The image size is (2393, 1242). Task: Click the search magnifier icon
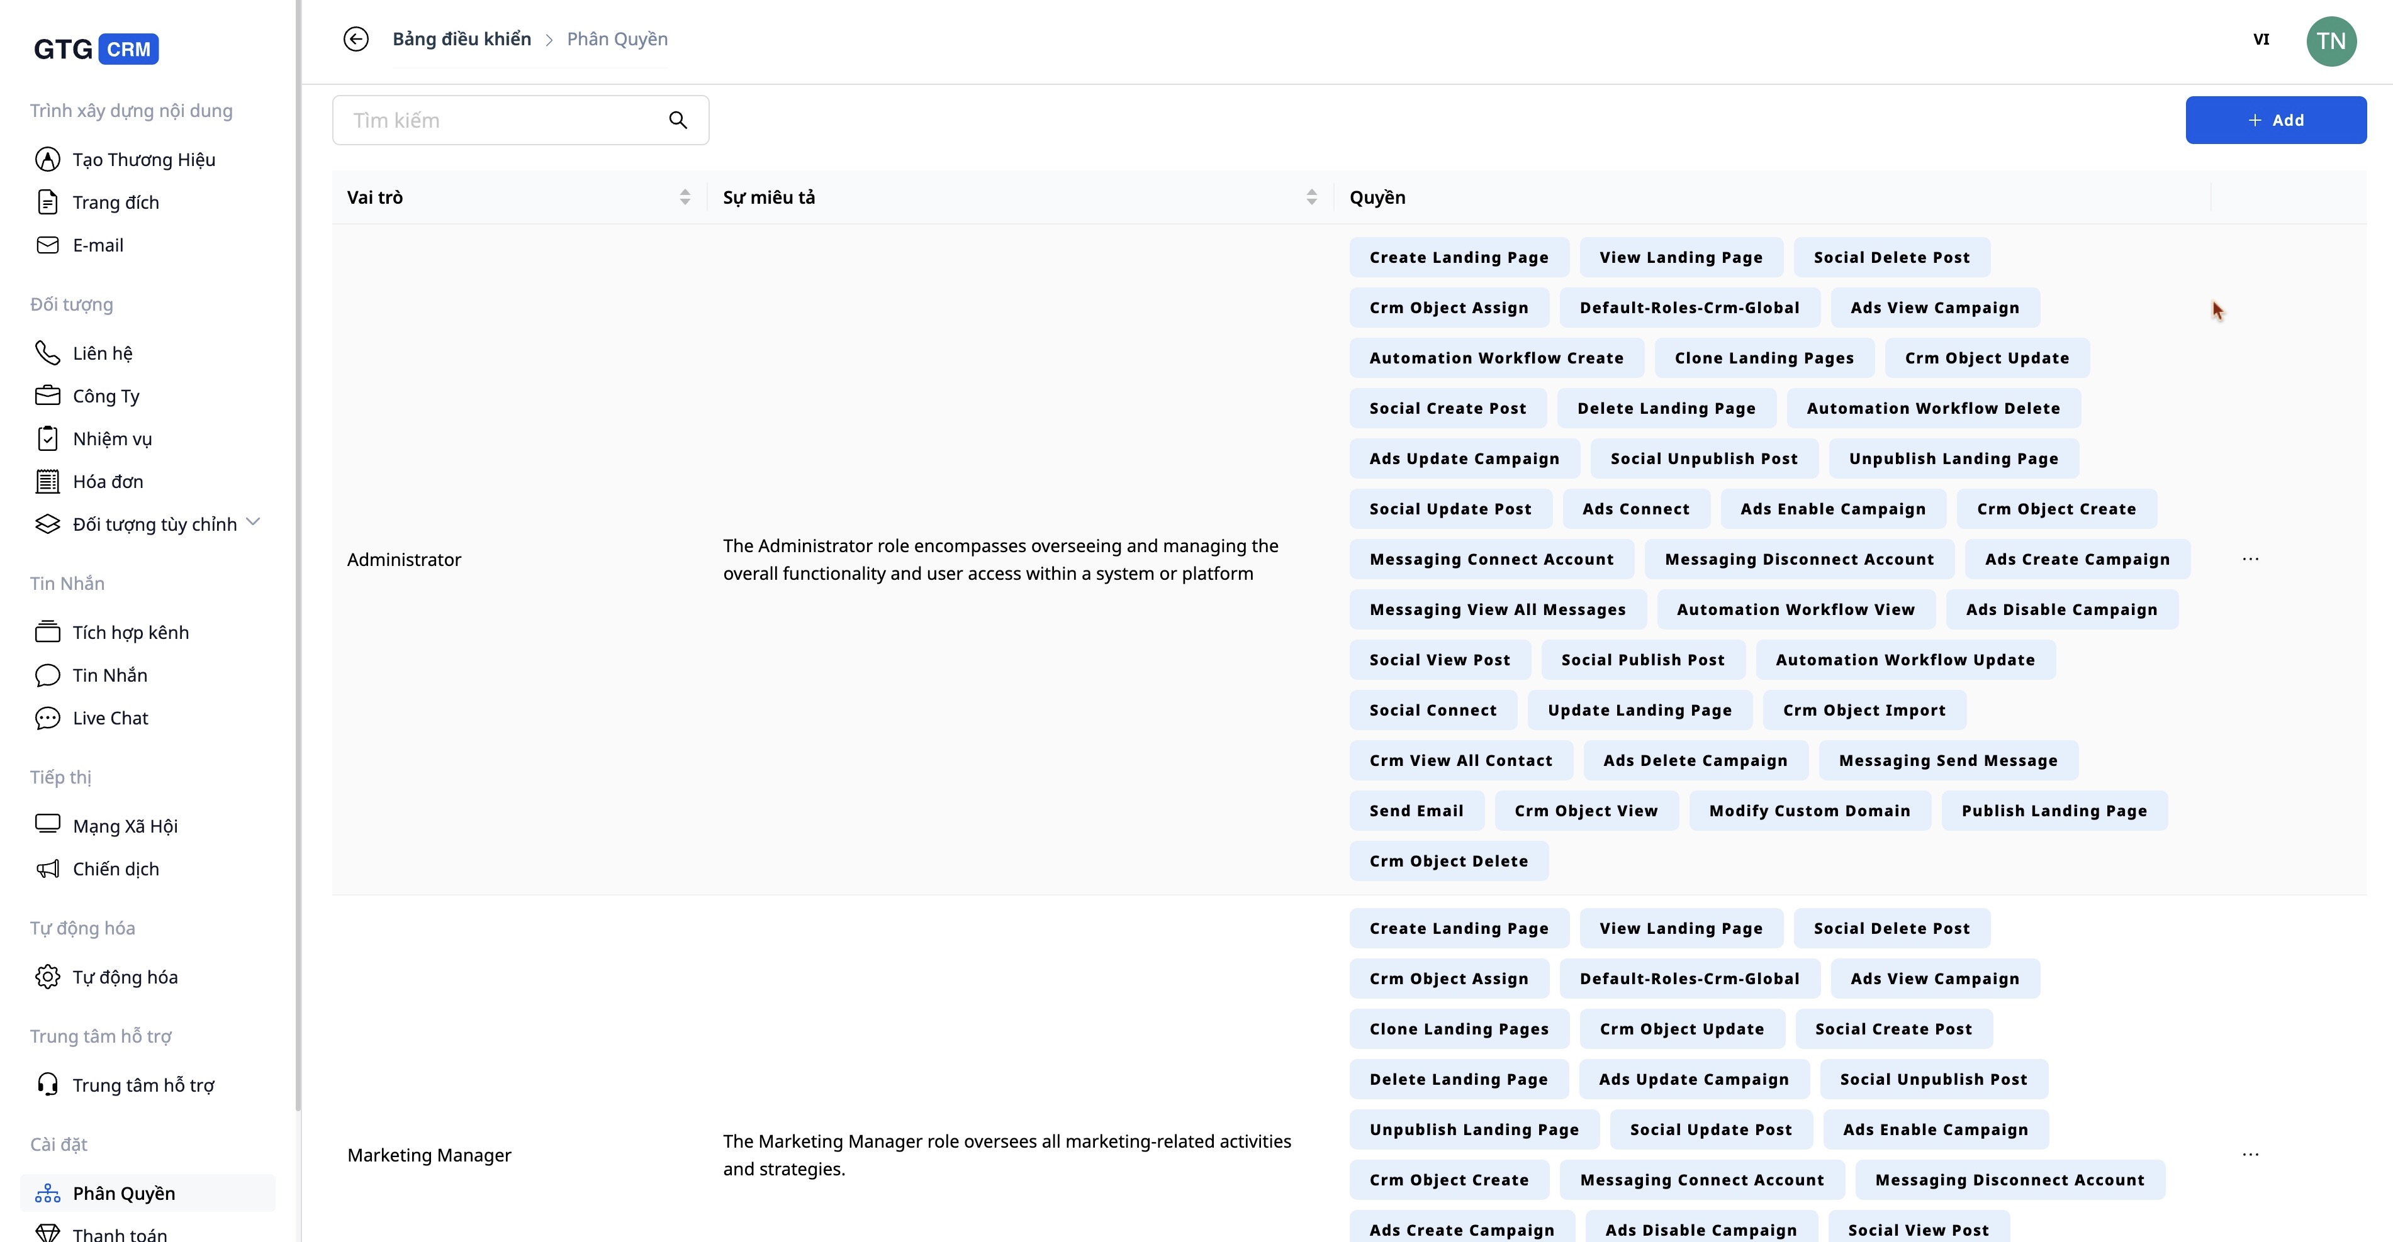click(x=678, y=119)
